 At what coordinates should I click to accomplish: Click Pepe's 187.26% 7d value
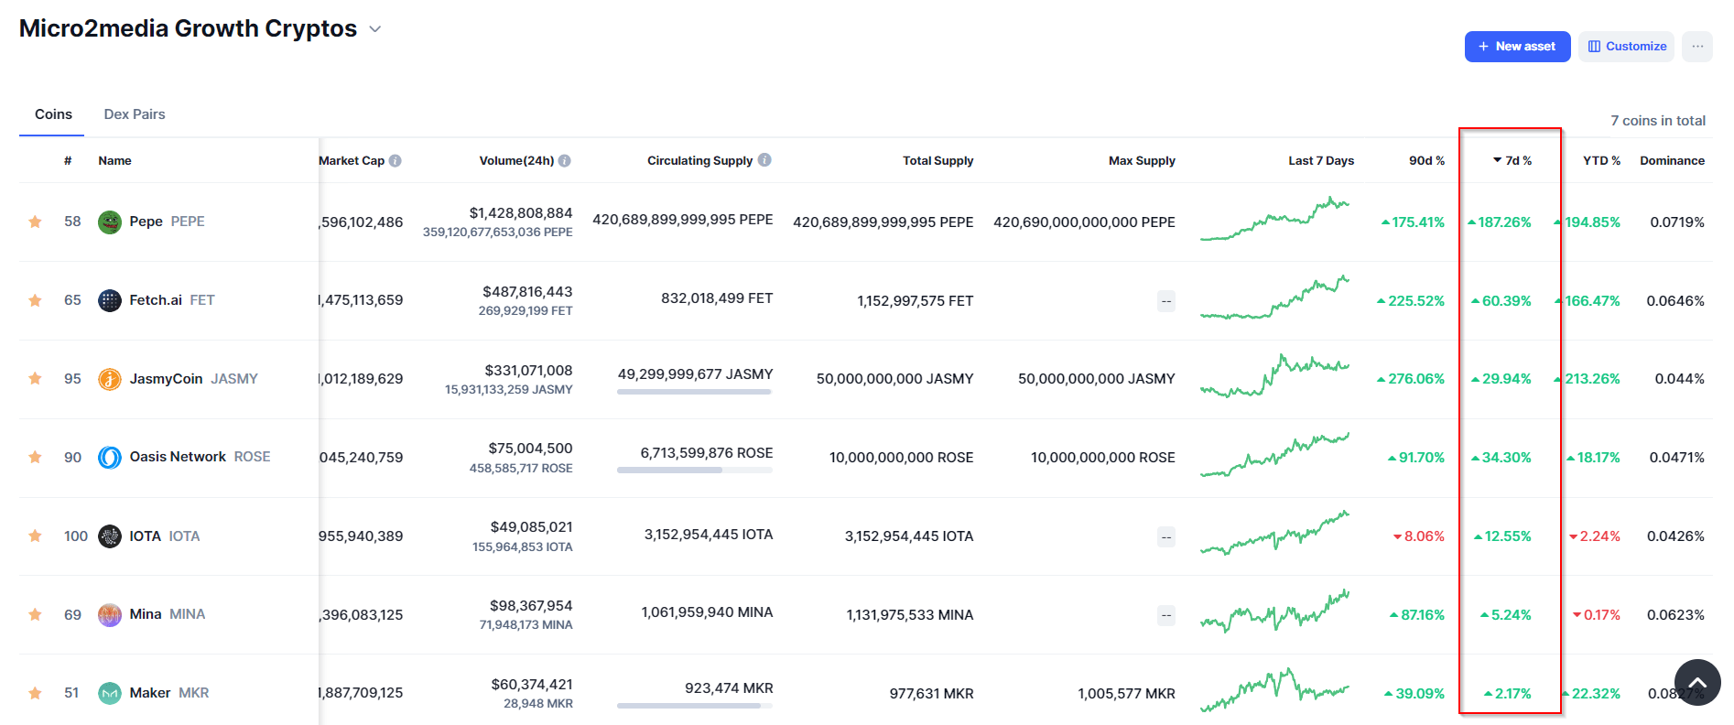coord(1500,222)
